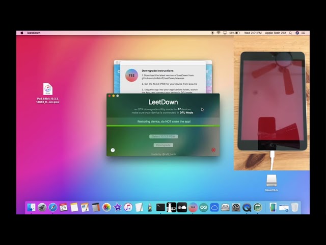This screenshot has width=326, height=245.
Task: Open the Apple Tech 752 user menu
Action: [x=275, y=33]
